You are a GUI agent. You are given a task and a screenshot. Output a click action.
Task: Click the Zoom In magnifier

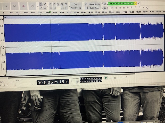(x=51, y=4)
